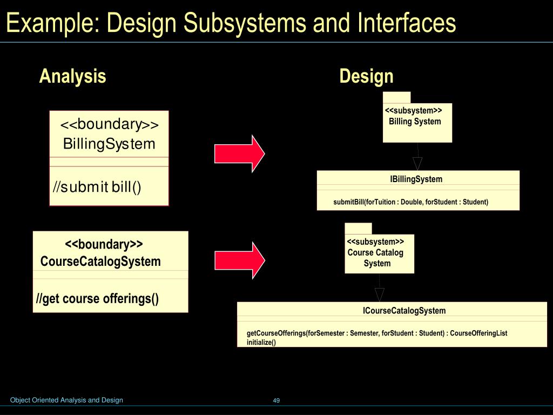This screenshot has height=415, width=553.
Task: Click the 'Course Catalog System' package name
Action: pos(376,258)
